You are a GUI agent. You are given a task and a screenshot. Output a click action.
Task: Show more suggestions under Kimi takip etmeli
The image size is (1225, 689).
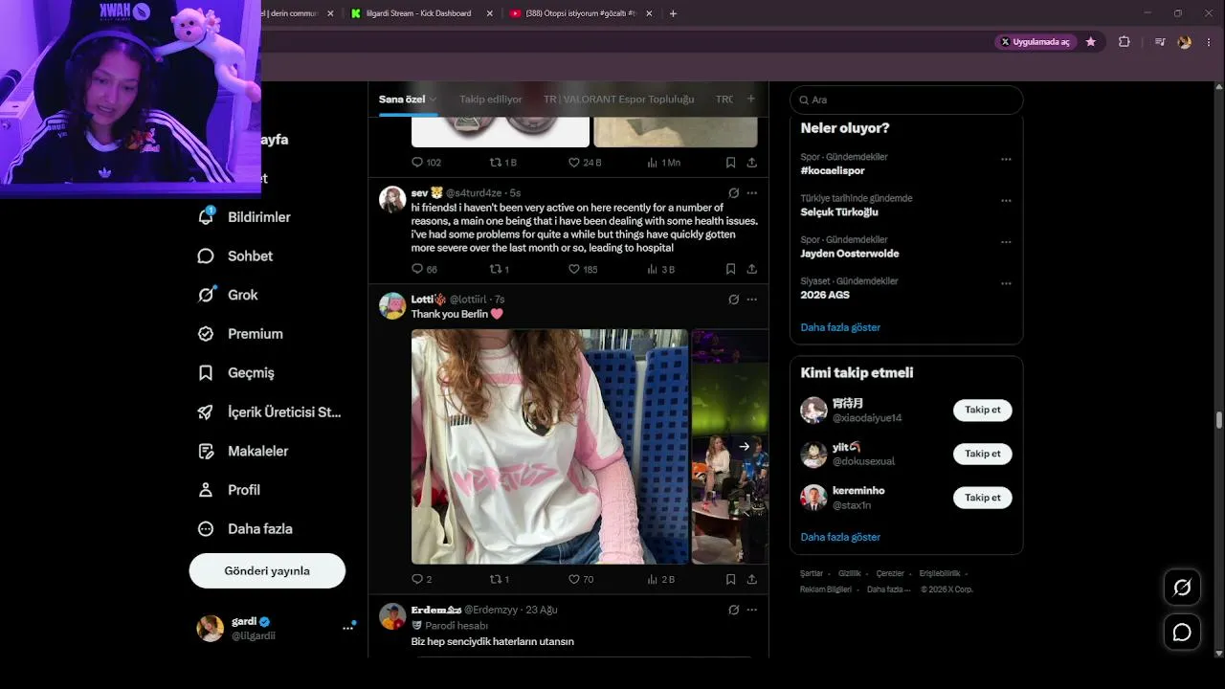pyautogui.click(x=840, y=537)
